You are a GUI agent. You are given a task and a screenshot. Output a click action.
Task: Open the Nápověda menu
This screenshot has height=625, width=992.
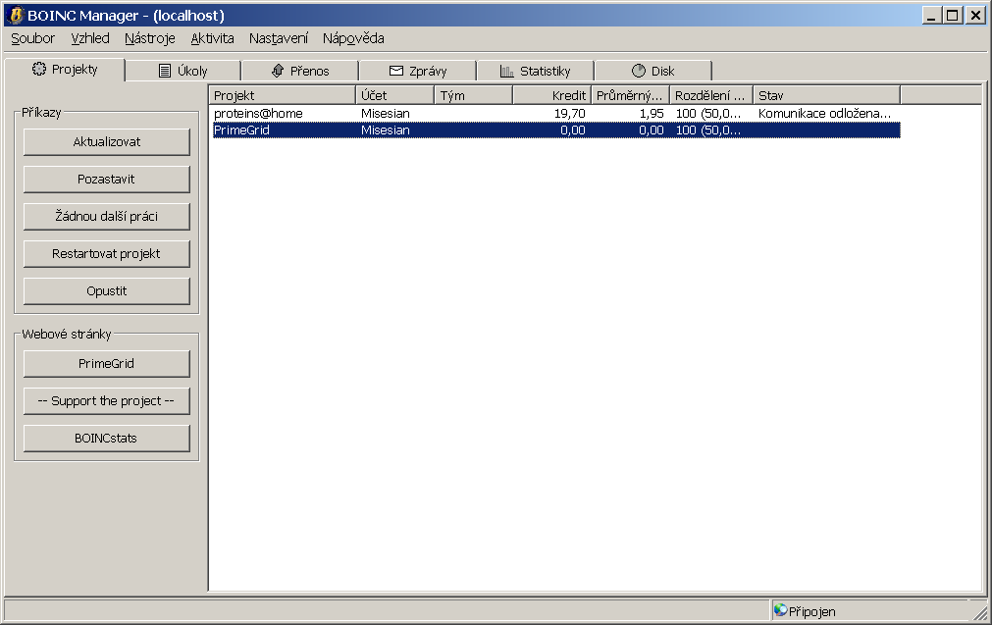click(353, 38)
